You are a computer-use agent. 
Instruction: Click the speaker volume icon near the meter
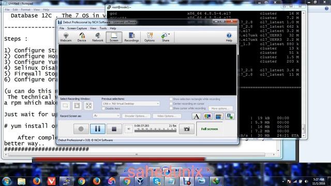[129, 129]
